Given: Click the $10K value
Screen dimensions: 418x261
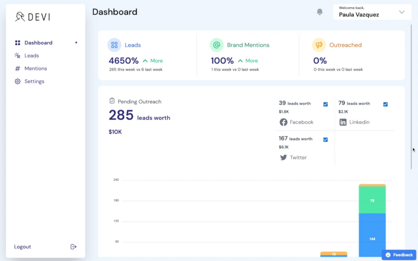Looking at the screenshot, I should [115, 132].
